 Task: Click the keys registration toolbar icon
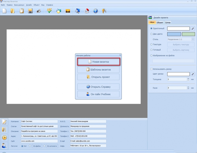[x=104, y=11]
